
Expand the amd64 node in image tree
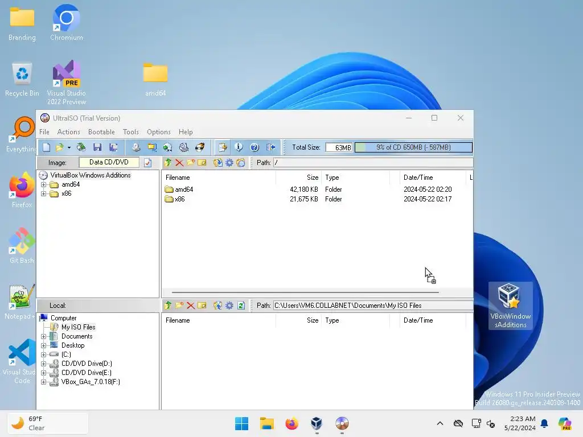(x=43, y=185)
